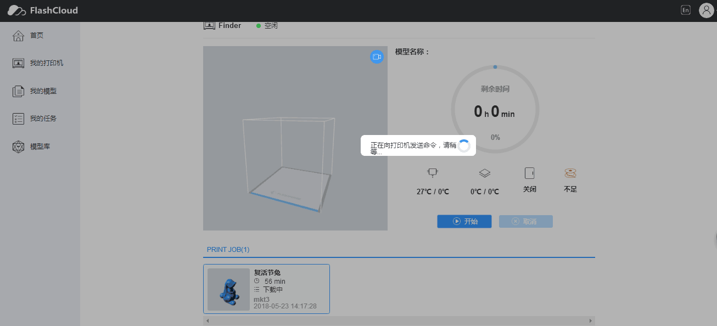The width and height of the screenshot is (717, 326).
Task: Click the loading spinner in the message popup
Action: pyautogui.click(x=464, y=145)
